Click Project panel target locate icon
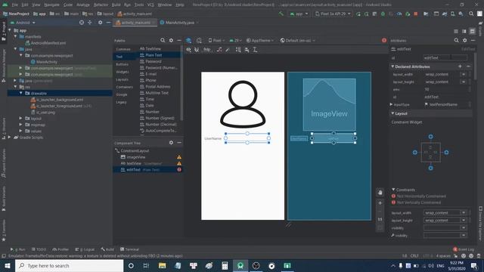Image resolution: width=484 pixels, height=272 pixels. click(82, 23)
